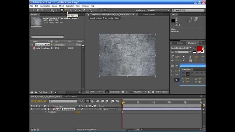Image resolution: width=235 pixels, height=132 pixels.
Task: Delete selected project item with trash icon
Action: point(51,92)
